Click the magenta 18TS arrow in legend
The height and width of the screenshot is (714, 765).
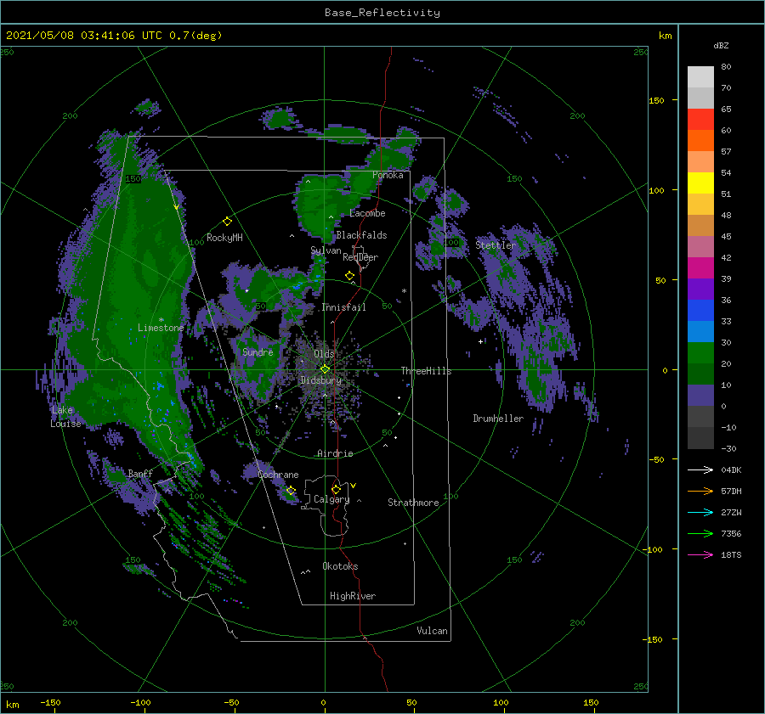pyautogui.click(x=700, y=554)
